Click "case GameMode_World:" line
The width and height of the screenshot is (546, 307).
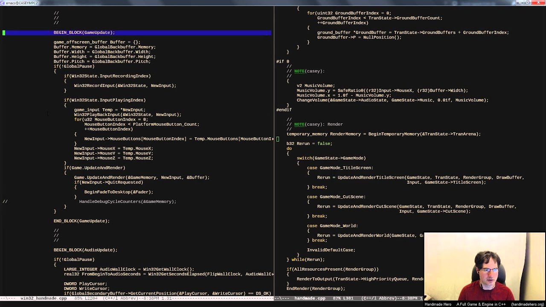(332, 226)
